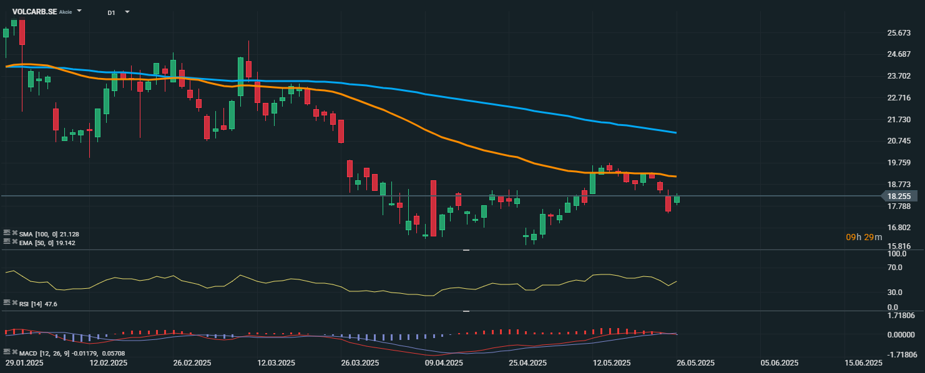Click the current price tag 18.255
Image resolution: width=925 pixels, height=373 pixels.
(x=898, y=196)
